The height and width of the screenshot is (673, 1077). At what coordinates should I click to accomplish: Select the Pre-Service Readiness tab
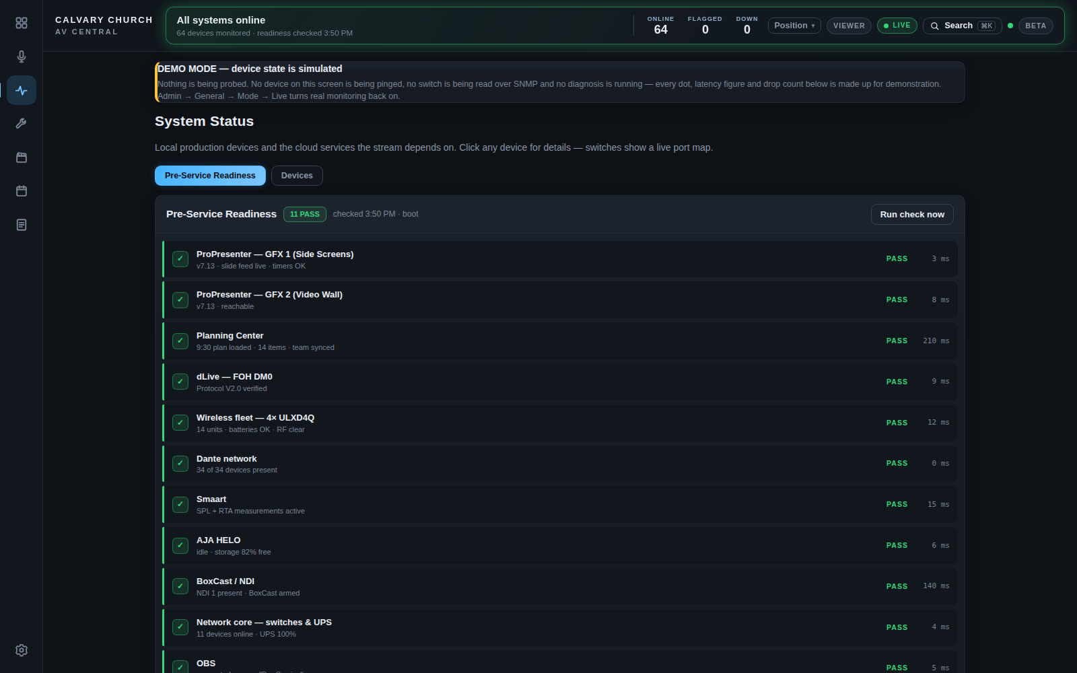pyautogui.click(x=210, y=176)
